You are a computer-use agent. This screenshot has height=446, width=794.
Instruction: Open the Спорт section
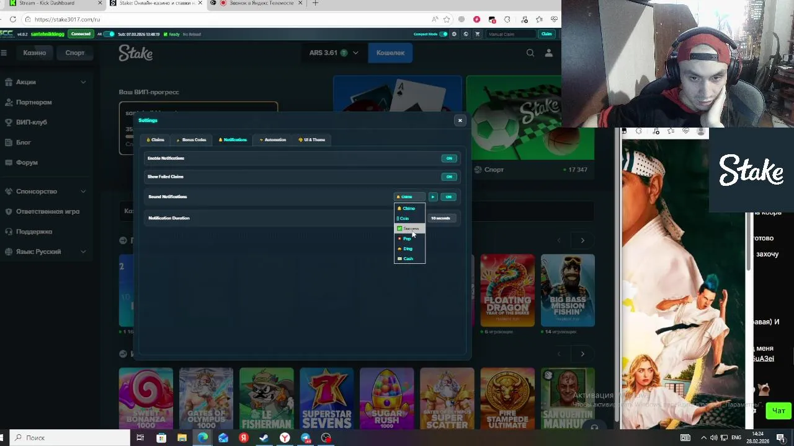pyautogui.click(x=75, y=53)
